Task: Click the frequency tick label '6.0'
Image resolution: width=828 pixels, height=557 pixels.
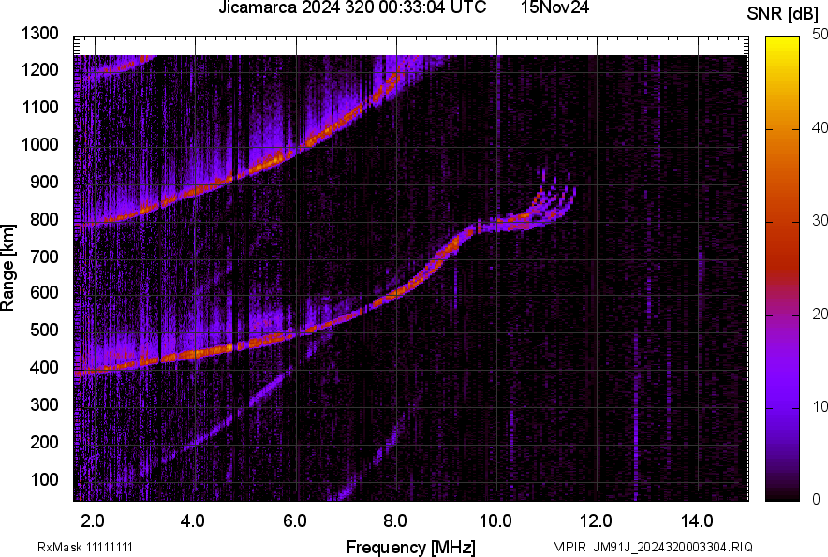Action: [x=295, y=521]
